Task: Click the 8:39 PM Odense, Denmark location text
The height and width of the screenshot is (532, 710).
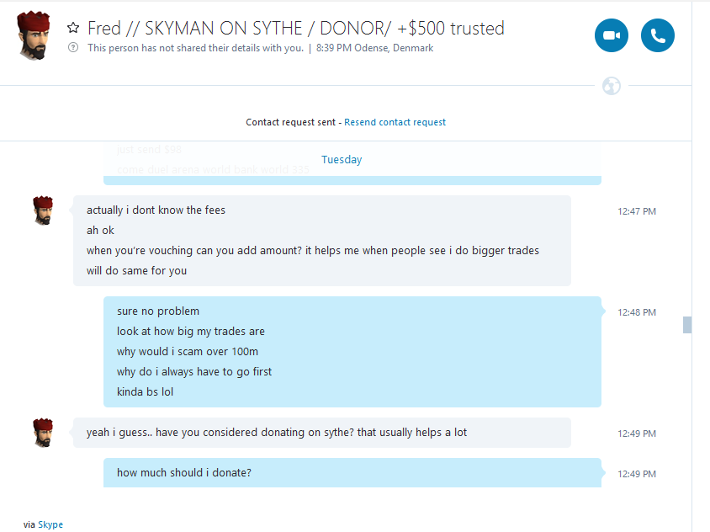Action: click(374, 48)
